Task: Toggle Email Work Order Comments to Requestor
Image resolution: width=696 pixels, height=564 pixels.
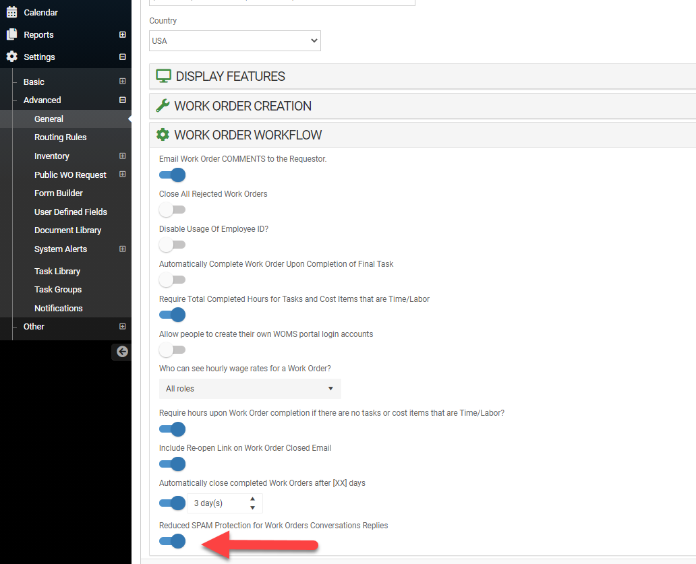Action: pos(172,175)
